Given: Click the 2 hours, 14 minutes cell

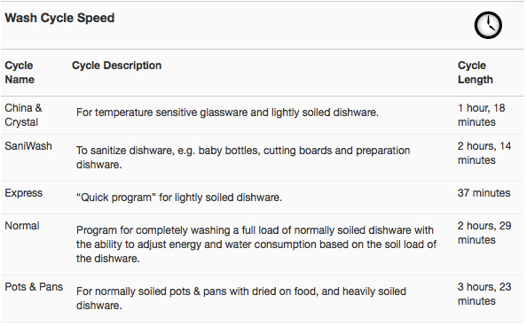Looking at the screenshot, I should [x=484, y=153].
